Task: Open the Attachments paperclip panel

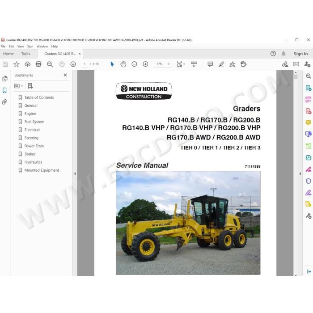Action: [x=4, y=102]
